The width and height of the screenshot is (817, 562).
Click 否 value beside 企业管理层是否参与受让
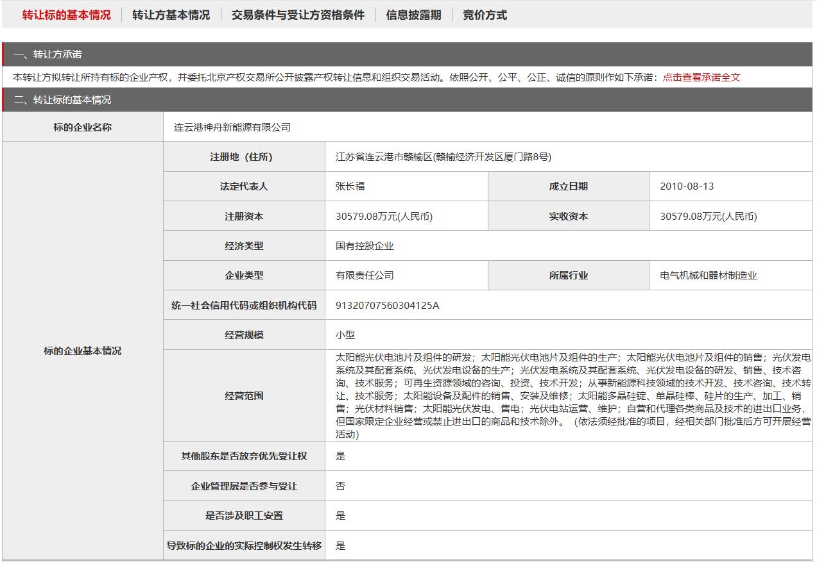341,486
